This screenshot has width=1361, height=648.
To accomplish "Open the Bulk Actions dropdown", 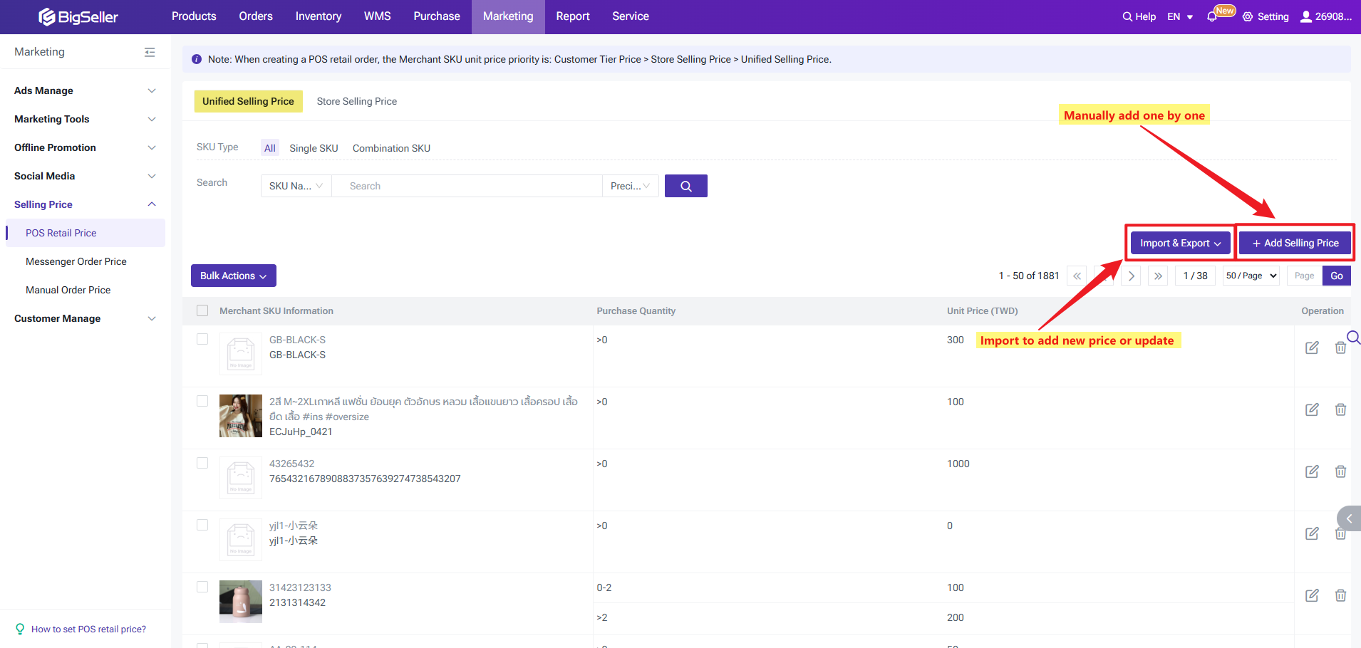I will point(233,276).
